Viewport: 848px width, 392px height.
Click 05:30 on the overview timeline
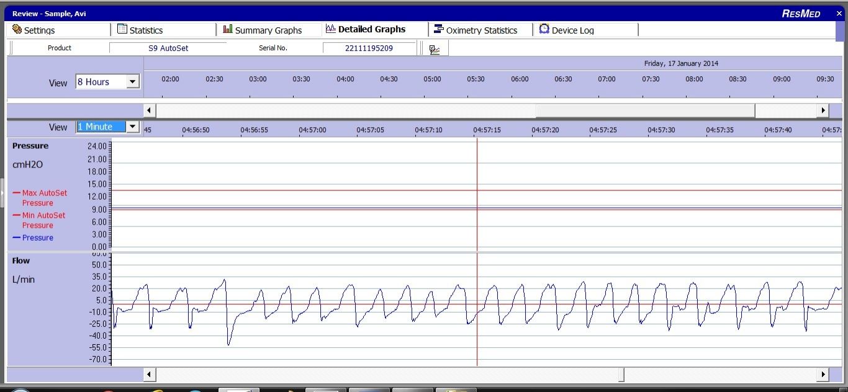point(476,79)
